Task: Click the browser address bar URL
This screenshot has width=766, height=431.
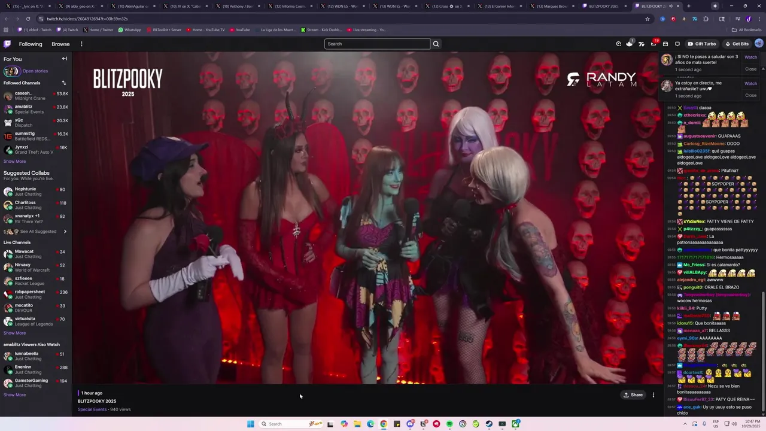Action: (x=87, y=19)
